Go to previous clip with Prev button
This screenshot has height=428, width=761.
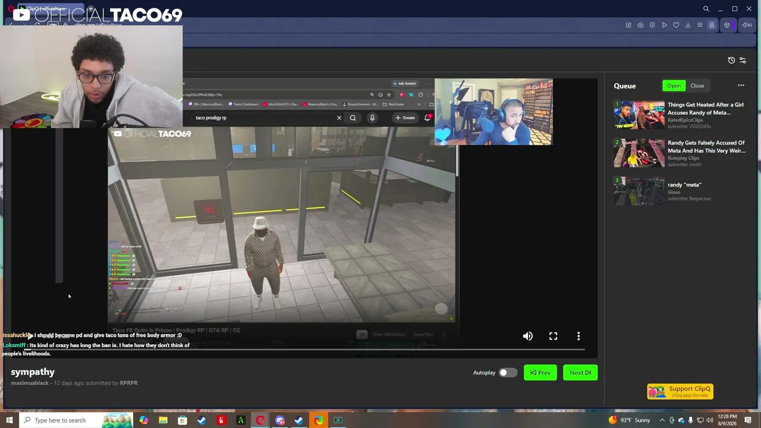tap(540, 373)
